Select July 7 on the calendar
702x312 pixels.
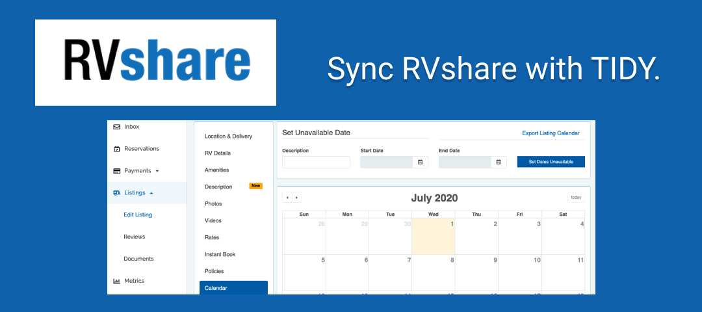pyautogui.click(x=391, y=272)
